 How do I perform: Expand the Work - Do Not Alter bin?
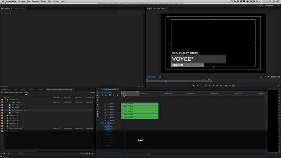(7, 105)
